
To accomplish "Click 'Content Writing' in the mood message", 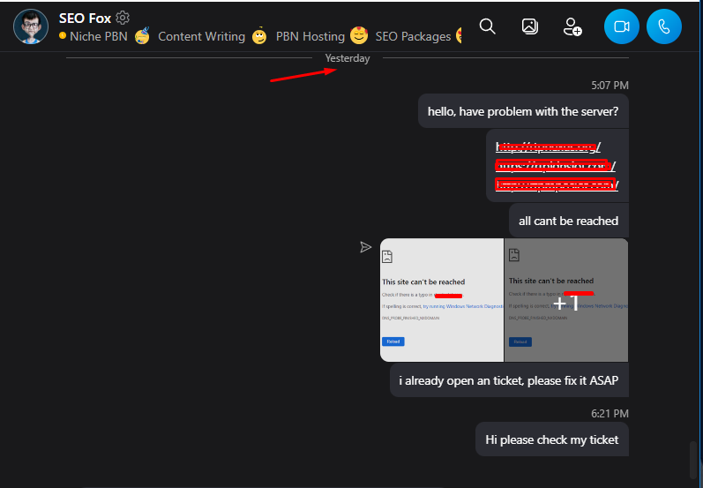I will [x=201, y=36].
